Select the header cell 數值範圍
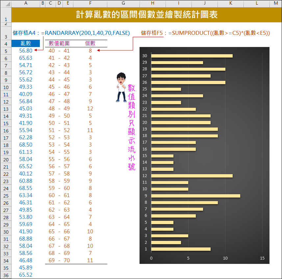The height and width of the screenshot is (279, 282). 59,43
